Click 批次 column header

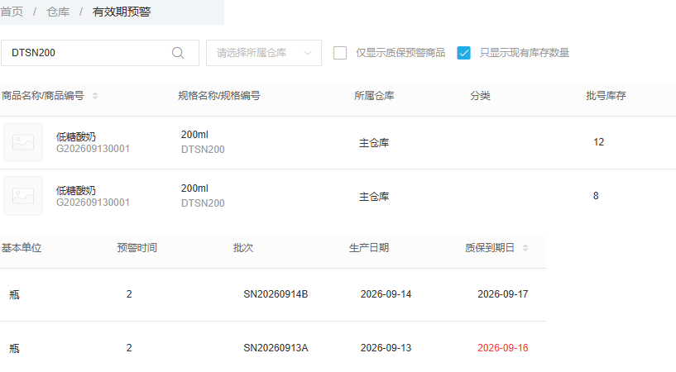pos(243,247)
